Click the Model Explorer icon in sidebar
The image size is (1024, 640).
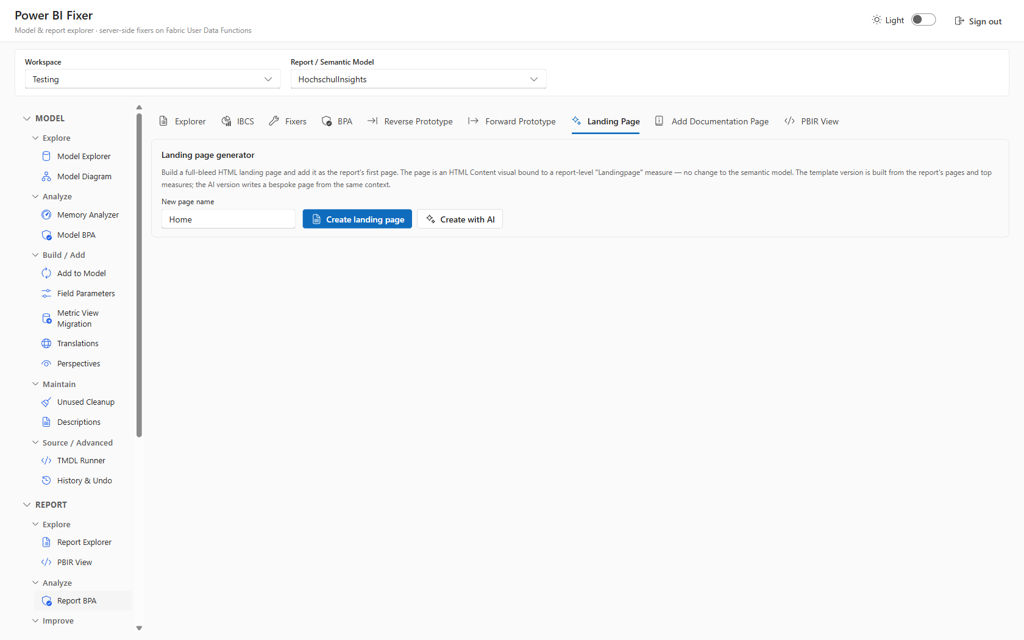tap(46, 156)
